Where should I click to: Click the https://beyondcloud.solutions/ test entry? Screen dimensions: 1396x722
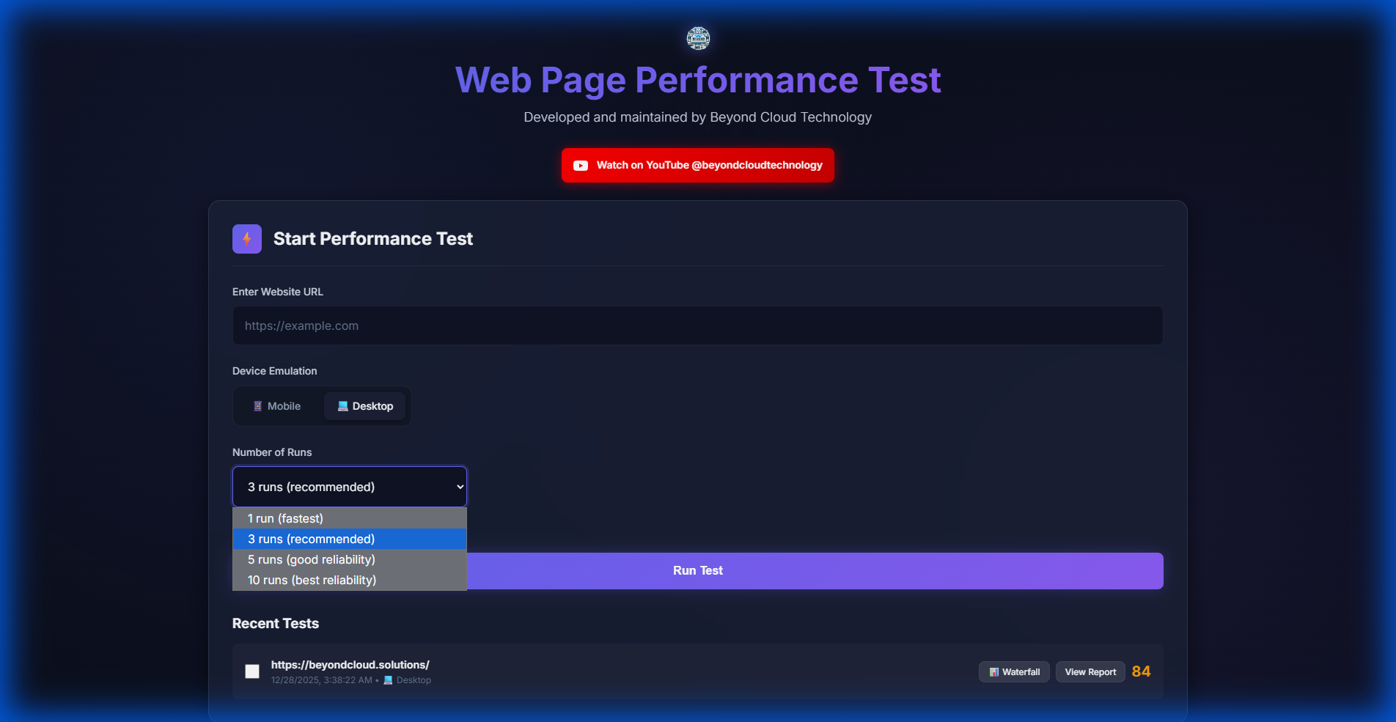point(350,665)
